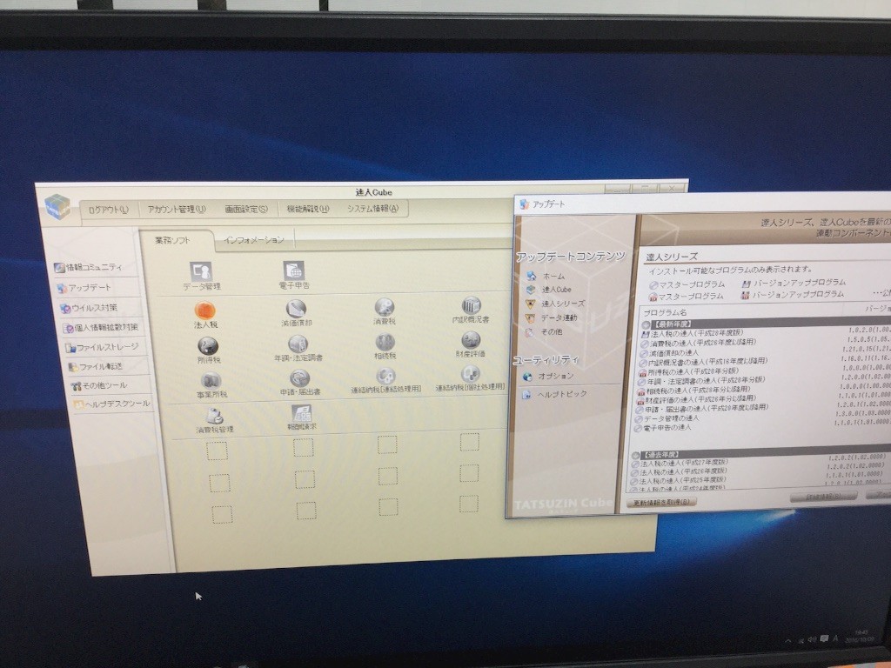The height and width of the screenshot is (668, 891).
Task: Open 情報コミュニティ in left sidebar
Action: [88, 268]
